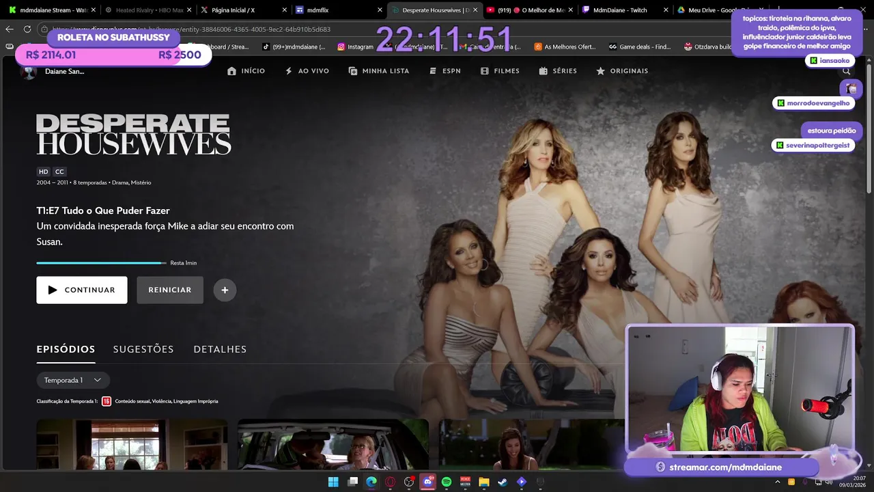Open the Windows Start menu

(333, 482)
